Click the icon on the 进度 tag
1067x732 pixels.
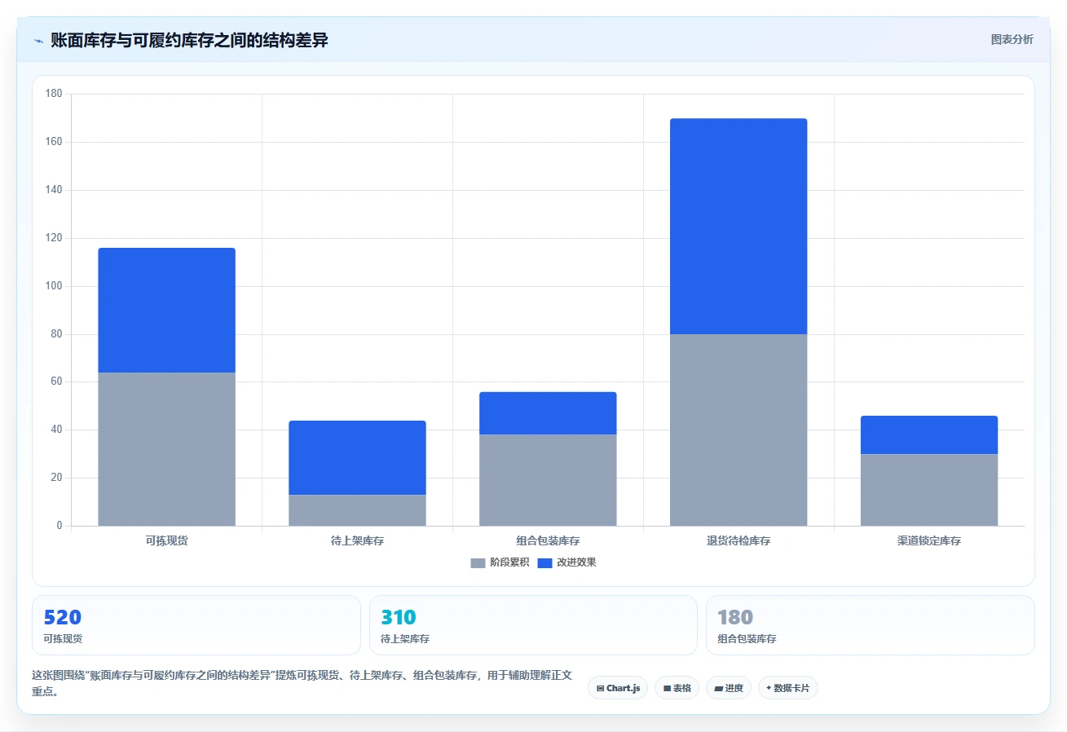pos(718,689)
